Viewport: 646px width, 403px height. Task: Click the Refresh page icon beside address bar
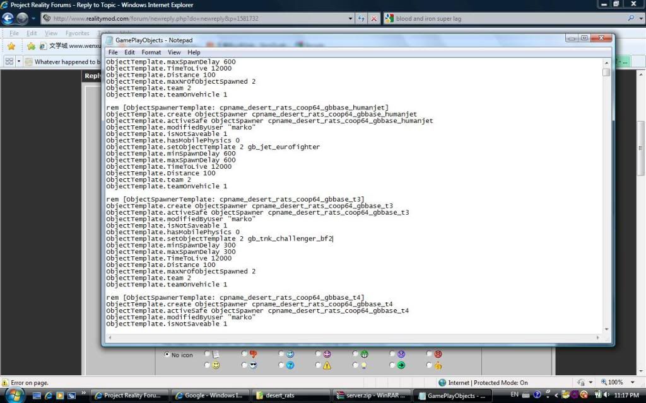pos(361,19)
